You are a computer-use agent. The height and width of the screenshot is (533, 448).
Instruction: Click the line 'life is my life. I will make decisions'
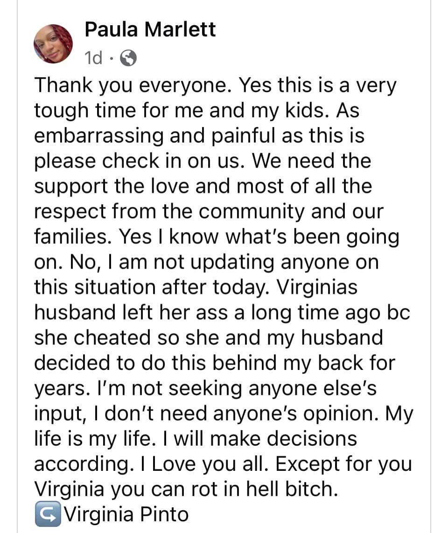[196, 439]
